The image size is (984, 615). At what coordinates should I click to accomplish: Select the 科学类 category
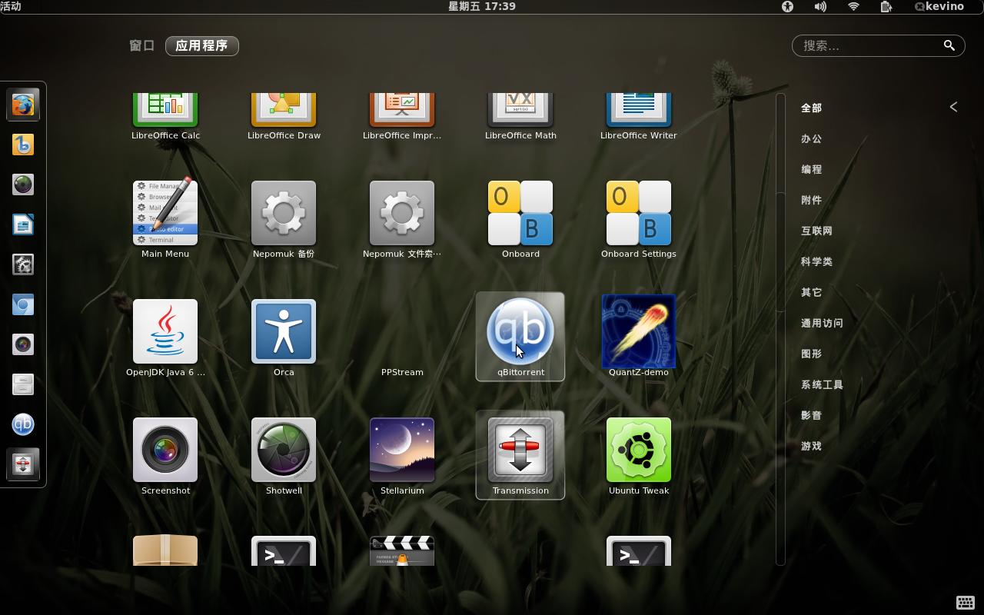click(x=816, y=261)
